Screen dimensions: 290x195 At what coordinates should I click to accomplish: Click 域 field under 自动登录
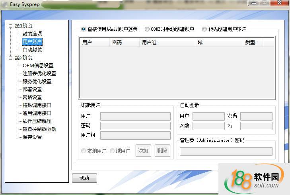256,126
